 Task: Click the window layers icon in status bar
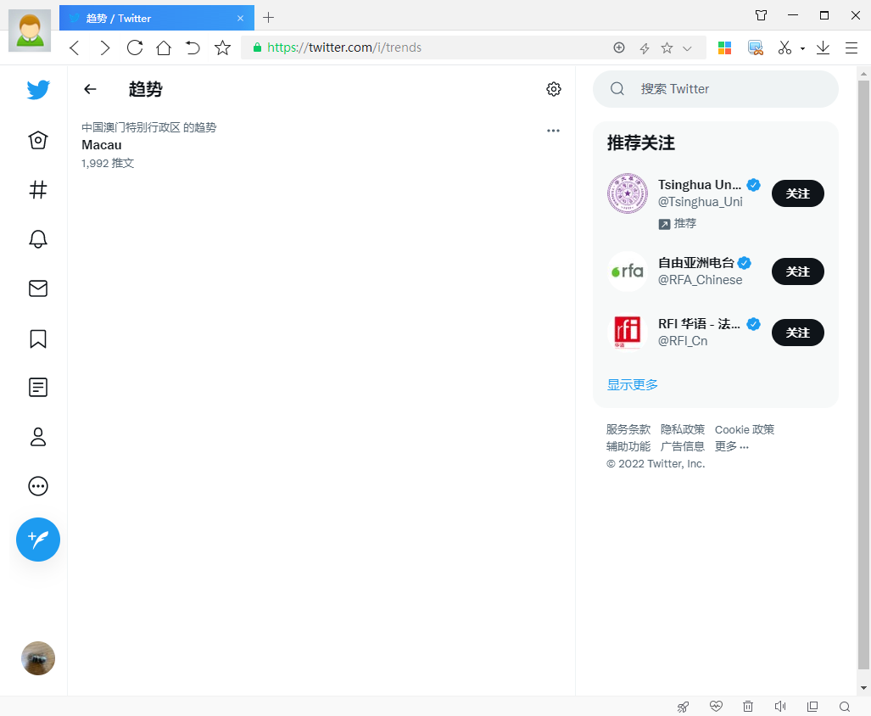812,706
